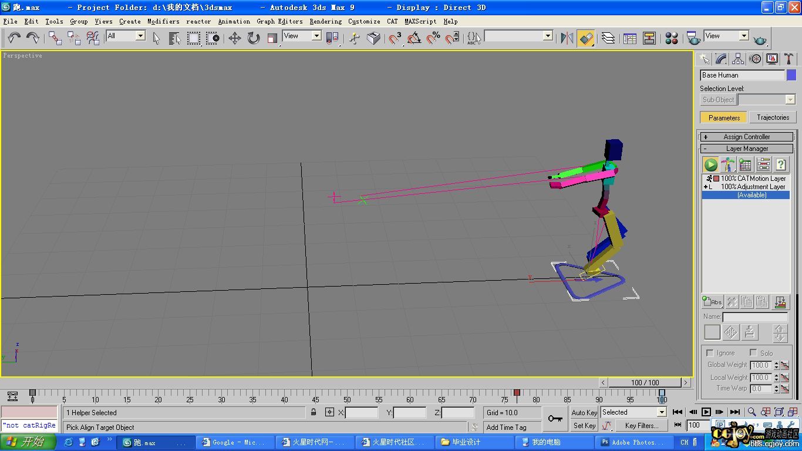Open the Schematic View icon

coord(649,38)
